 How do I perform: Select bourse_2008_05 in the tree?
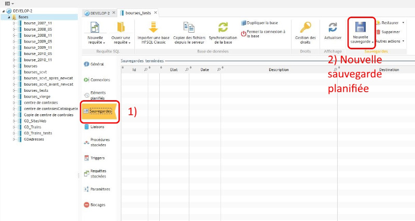click(38, 30)
